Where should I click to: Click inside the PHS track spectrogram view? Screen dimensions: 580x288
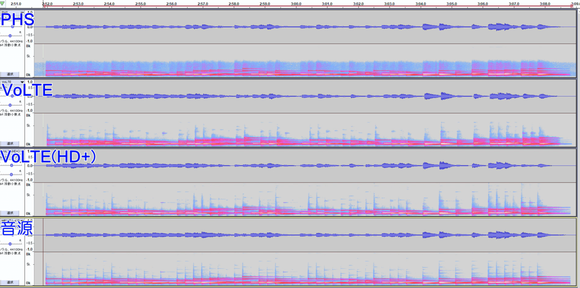coord(305,61)
